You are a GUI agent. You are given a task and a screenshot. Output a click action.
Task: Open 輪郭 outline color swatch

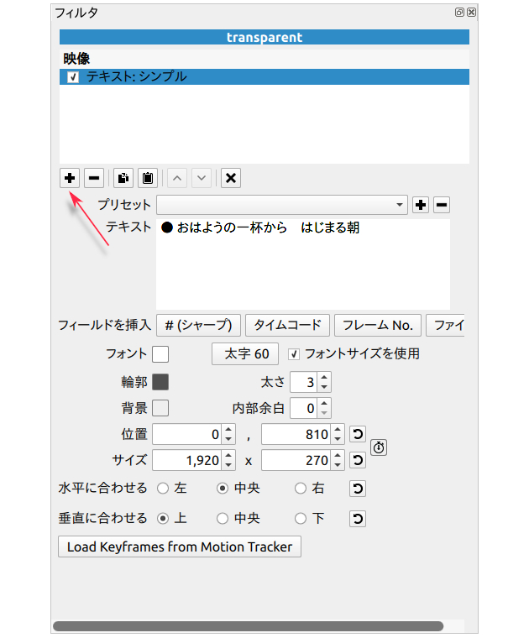(x=160, y=382)
